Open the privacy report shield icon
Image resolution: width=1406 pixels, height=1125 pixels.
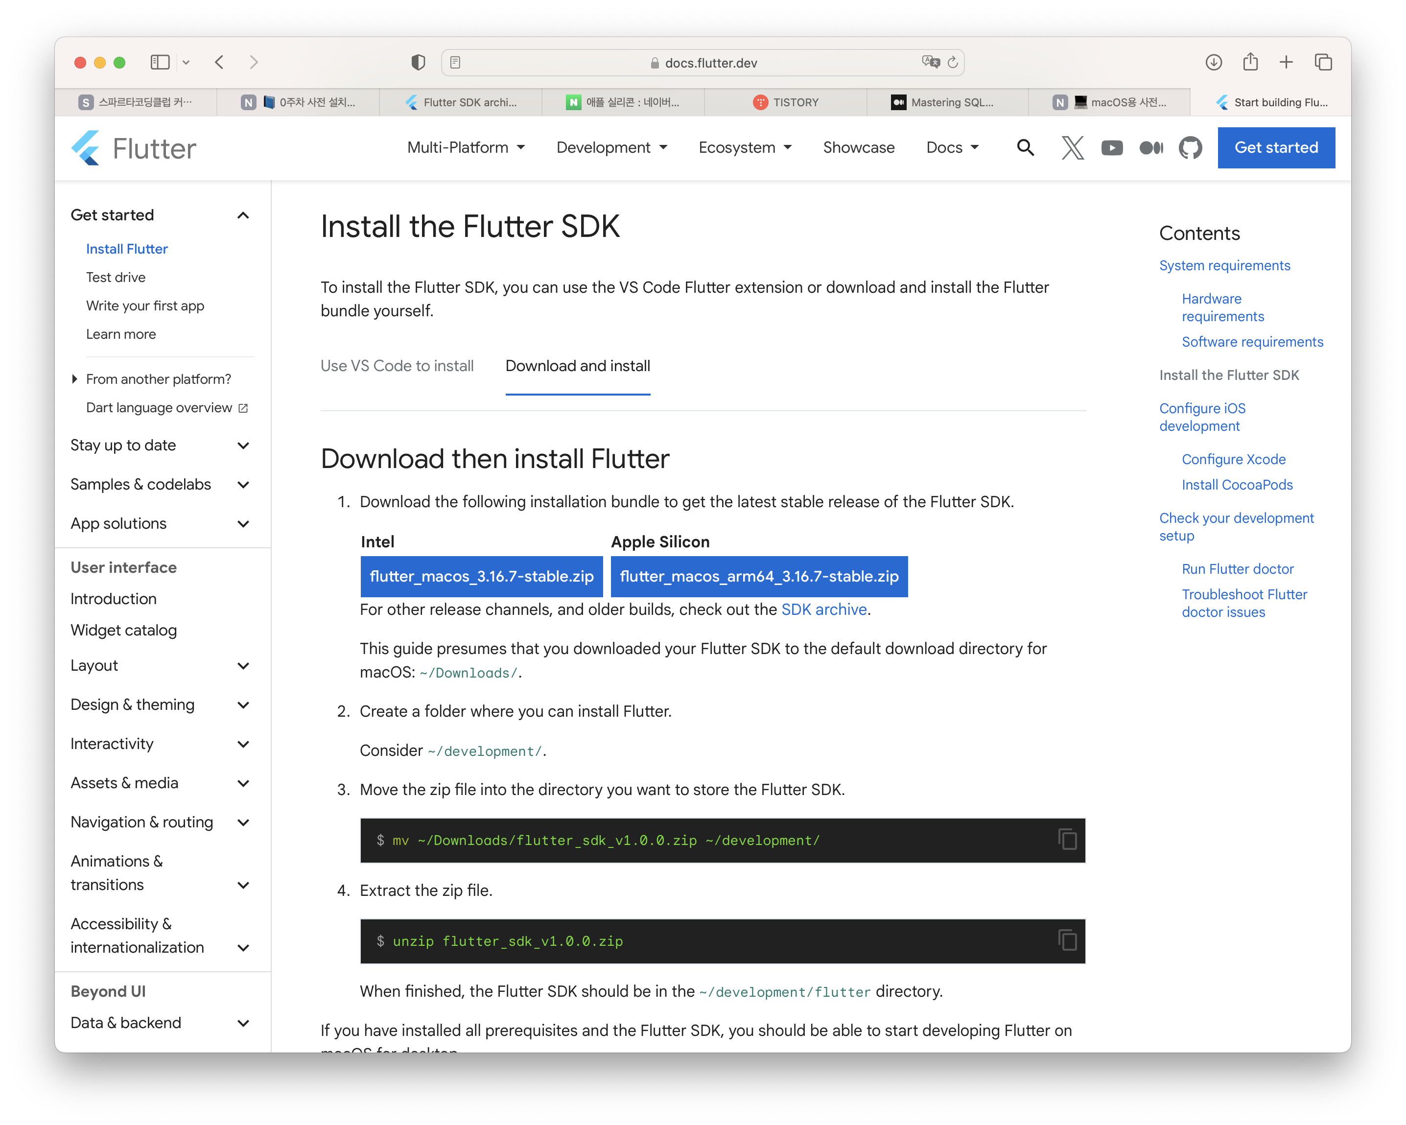pos(418,62)
